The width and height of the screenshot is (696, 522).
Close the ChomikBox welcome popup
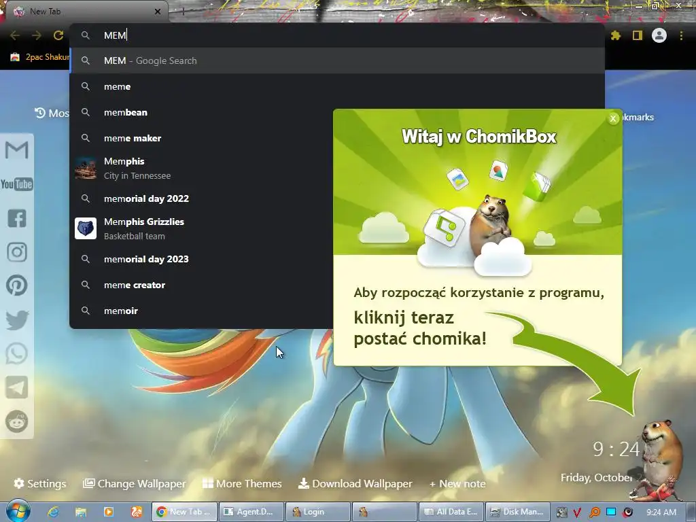[613, 118]
